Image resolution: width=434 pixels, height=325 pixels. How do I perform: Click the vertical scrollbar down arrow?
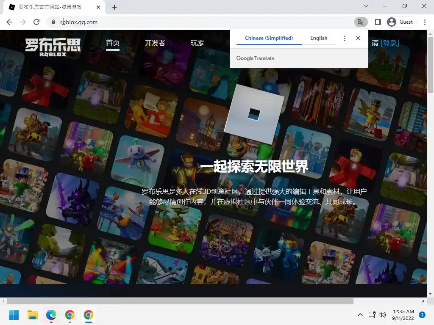point(430,294)
